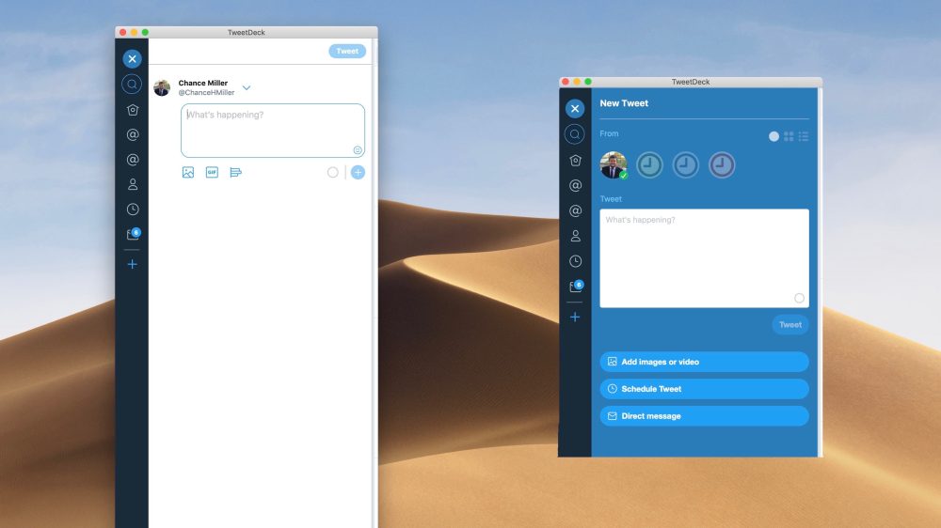The height and width of the screenshot is (528, 941).
Task: Click Chance Miller name text
Action: coord(203,83)
